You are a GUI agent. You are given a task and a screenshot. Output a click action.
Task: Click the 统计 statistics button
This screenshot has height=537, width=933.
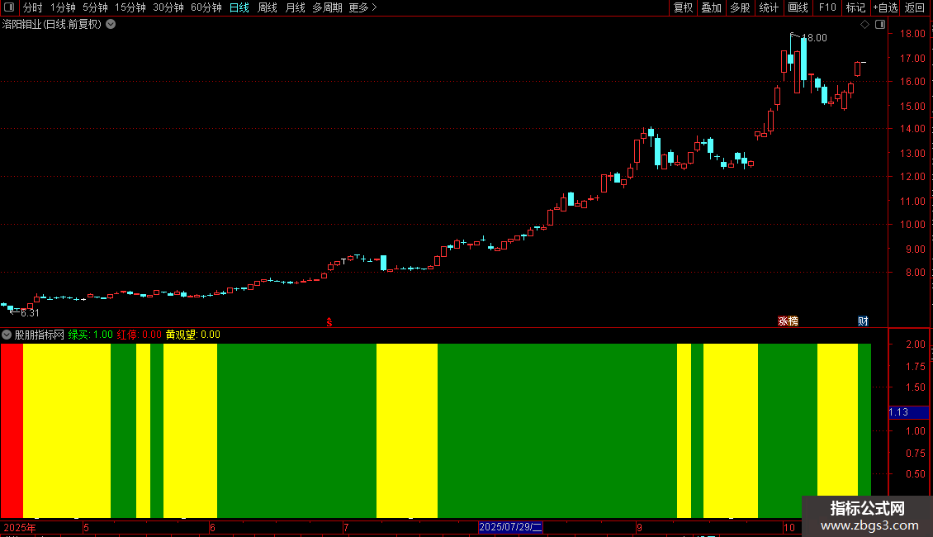[769, 7]
